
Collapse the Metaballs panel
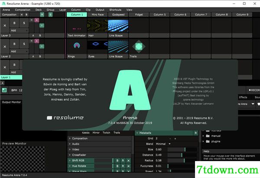[137, 133]
